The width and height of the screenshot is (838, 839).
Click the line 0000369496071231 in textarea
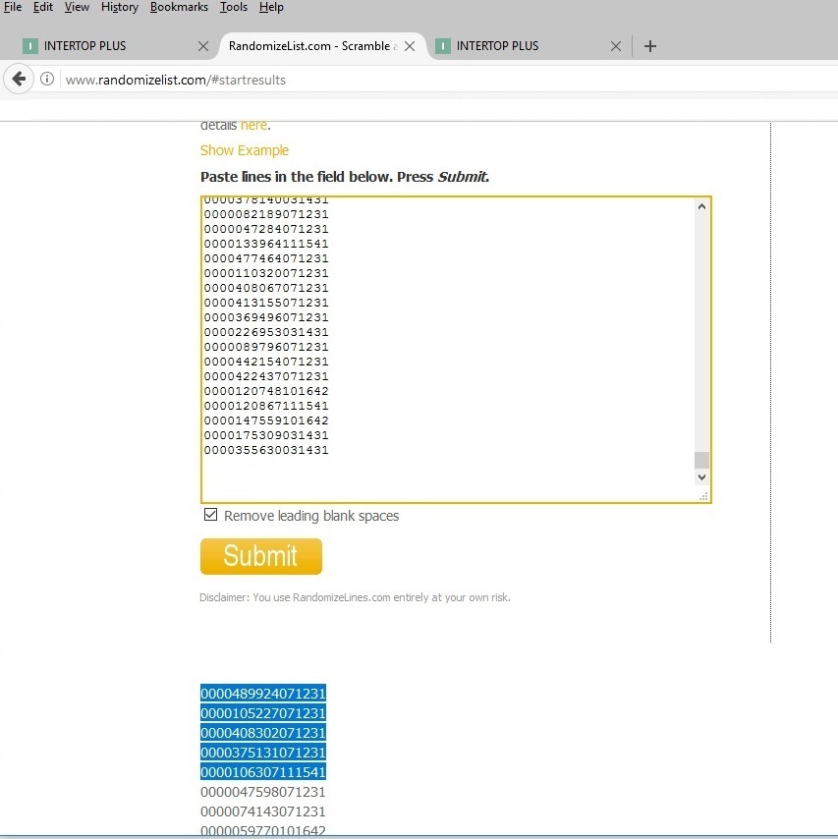(266, 317)
